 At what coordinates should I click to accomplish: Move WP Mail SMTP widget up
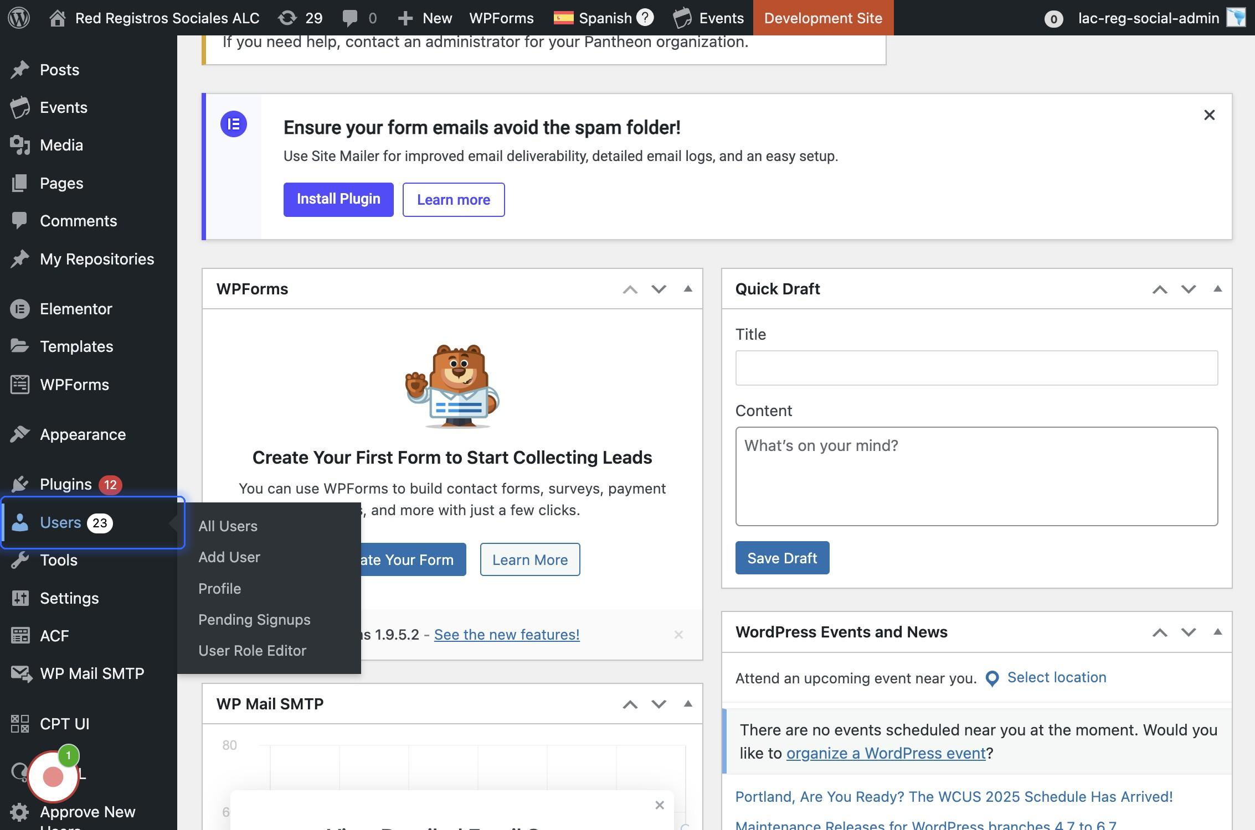[x=630, y=704]
